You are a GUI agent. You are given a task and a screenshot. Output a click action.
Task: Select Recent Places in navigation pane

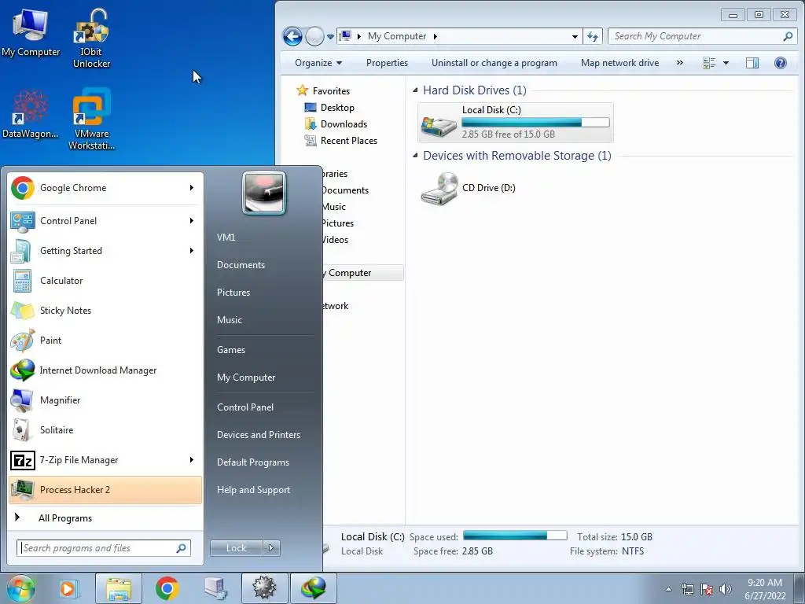(x=348, y=141)
